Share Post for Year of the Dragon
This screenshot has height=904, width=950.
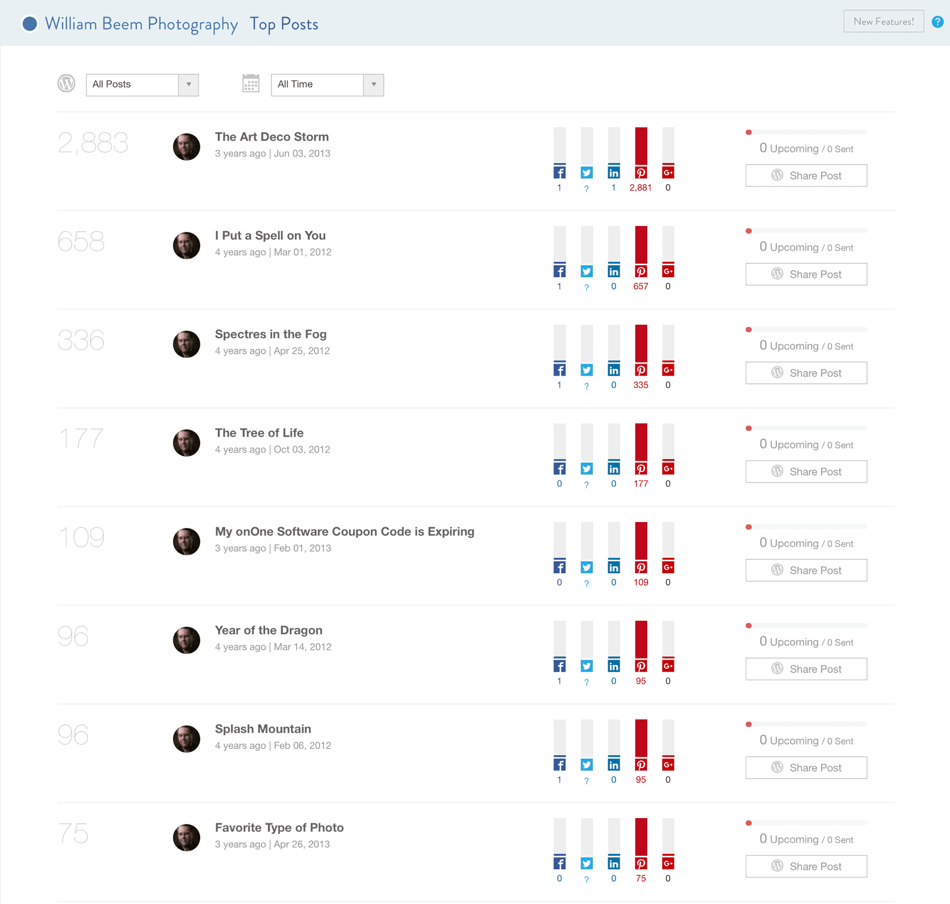click(x=806, y=669)
